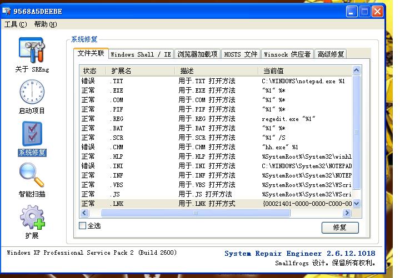Image resolution: width=400 pixels, height=278 pixels.
Task: Click the value "%1" /S
Action: tap(274, 138)
